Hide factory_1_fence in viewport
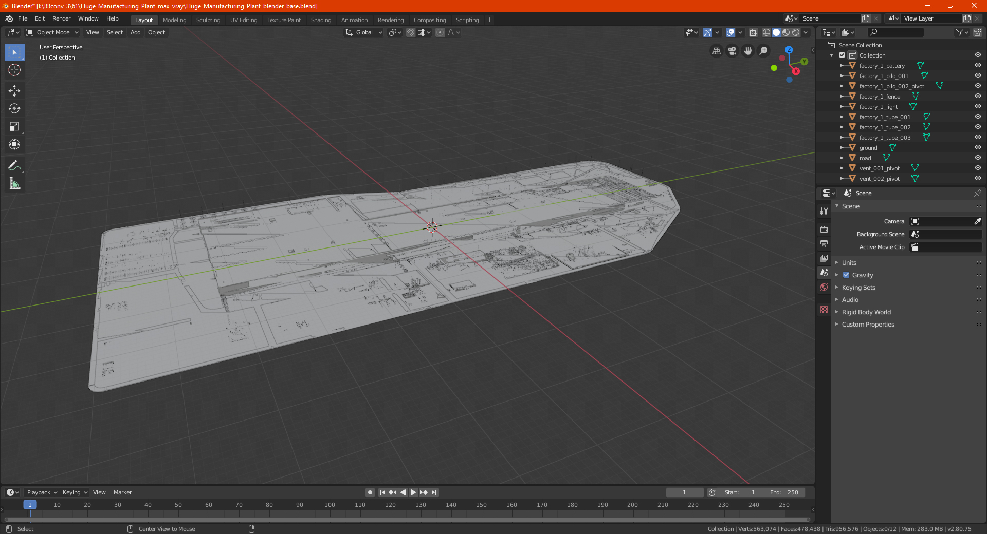The width and height of the screenshot is (987, 534). click(978, 97)
